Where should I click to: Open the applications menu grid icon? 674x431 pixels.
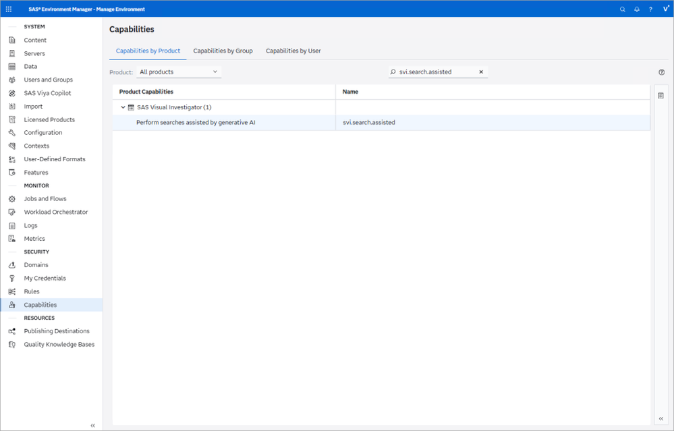click(9, 9)
